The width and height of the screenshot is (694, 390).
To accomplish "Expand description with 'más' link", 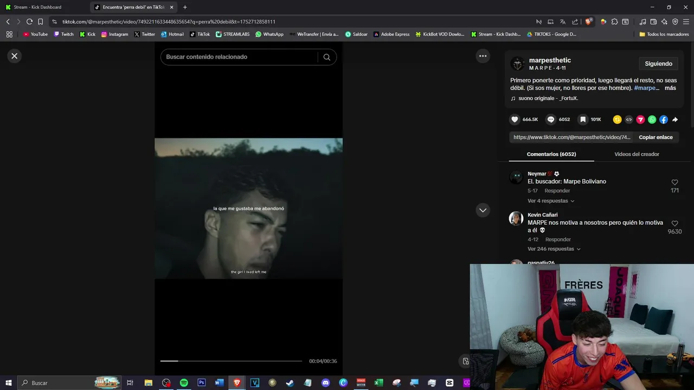I will [x=670, y=88].
